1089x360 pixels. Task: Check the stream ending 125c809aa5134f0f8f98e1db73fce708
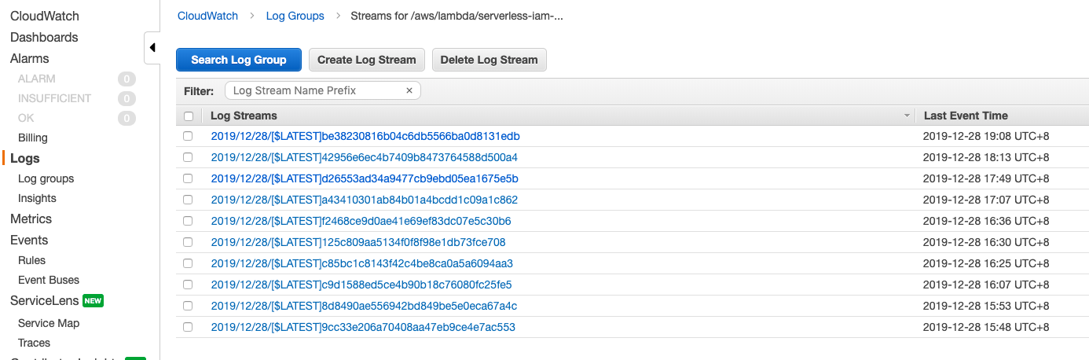pos(188,242)
